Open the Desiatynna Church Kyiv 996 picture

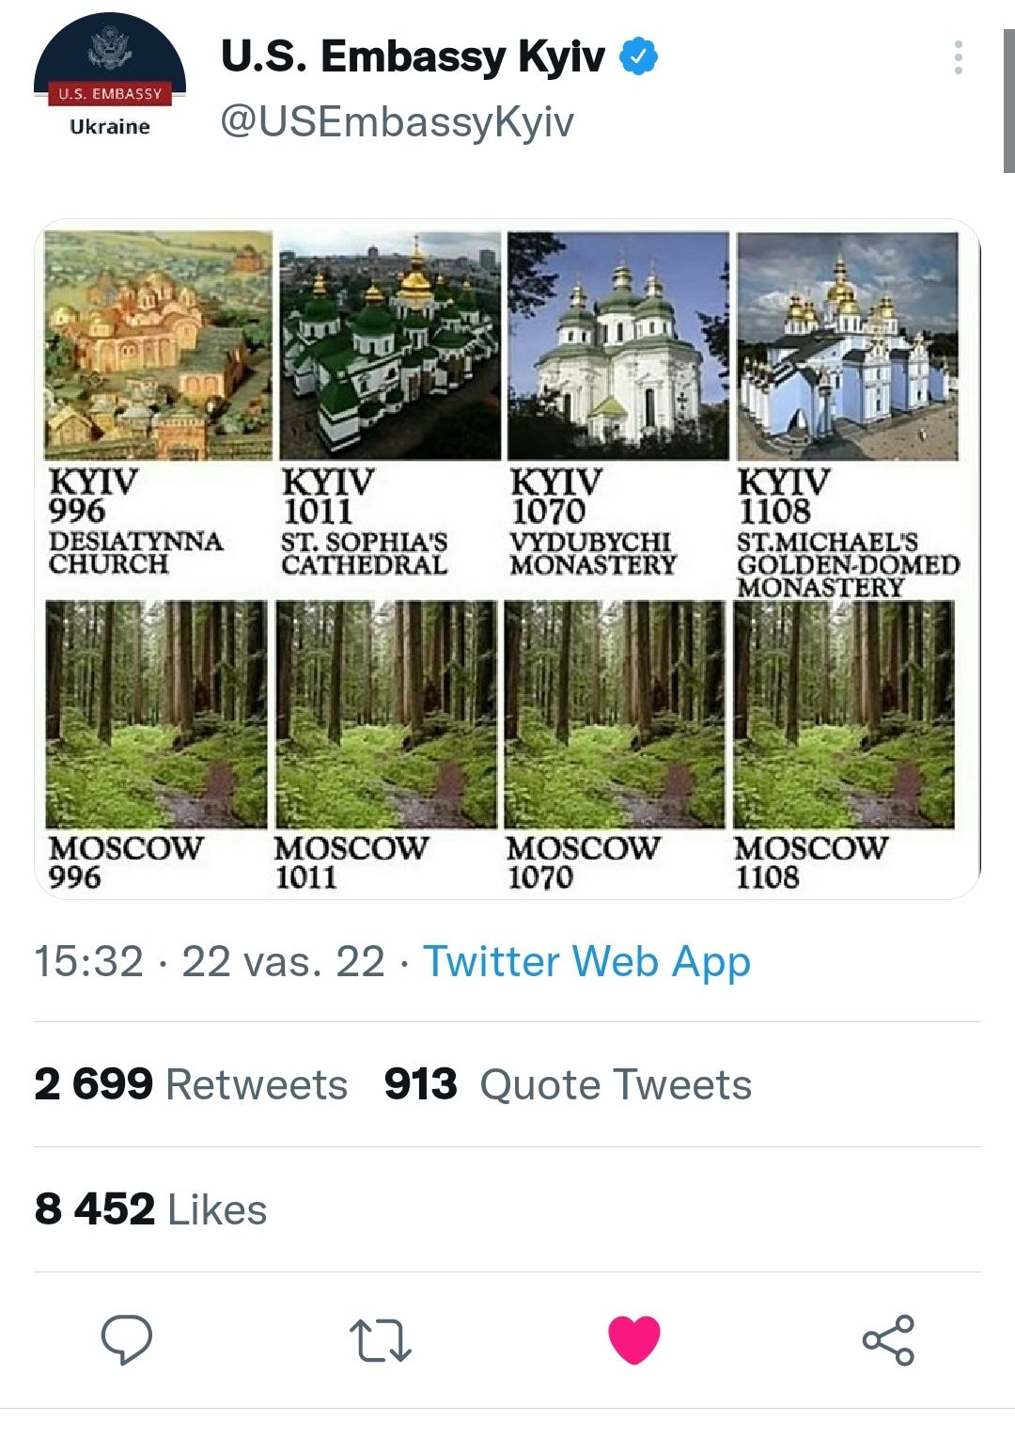[158, 346]
